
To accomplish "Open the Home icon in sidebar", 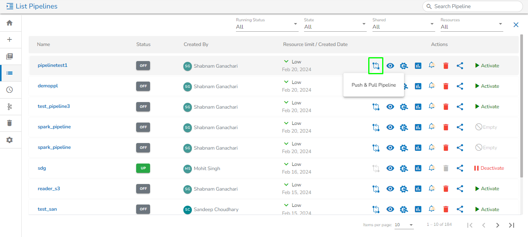I will pyautogui.click(x=10, y=23).
